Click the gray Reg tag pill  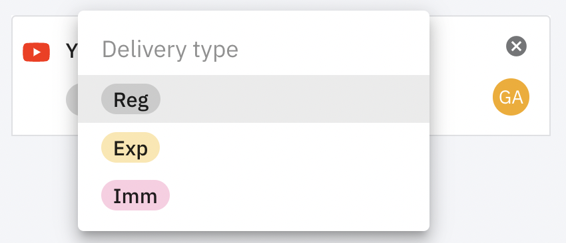tap(131, 99)
